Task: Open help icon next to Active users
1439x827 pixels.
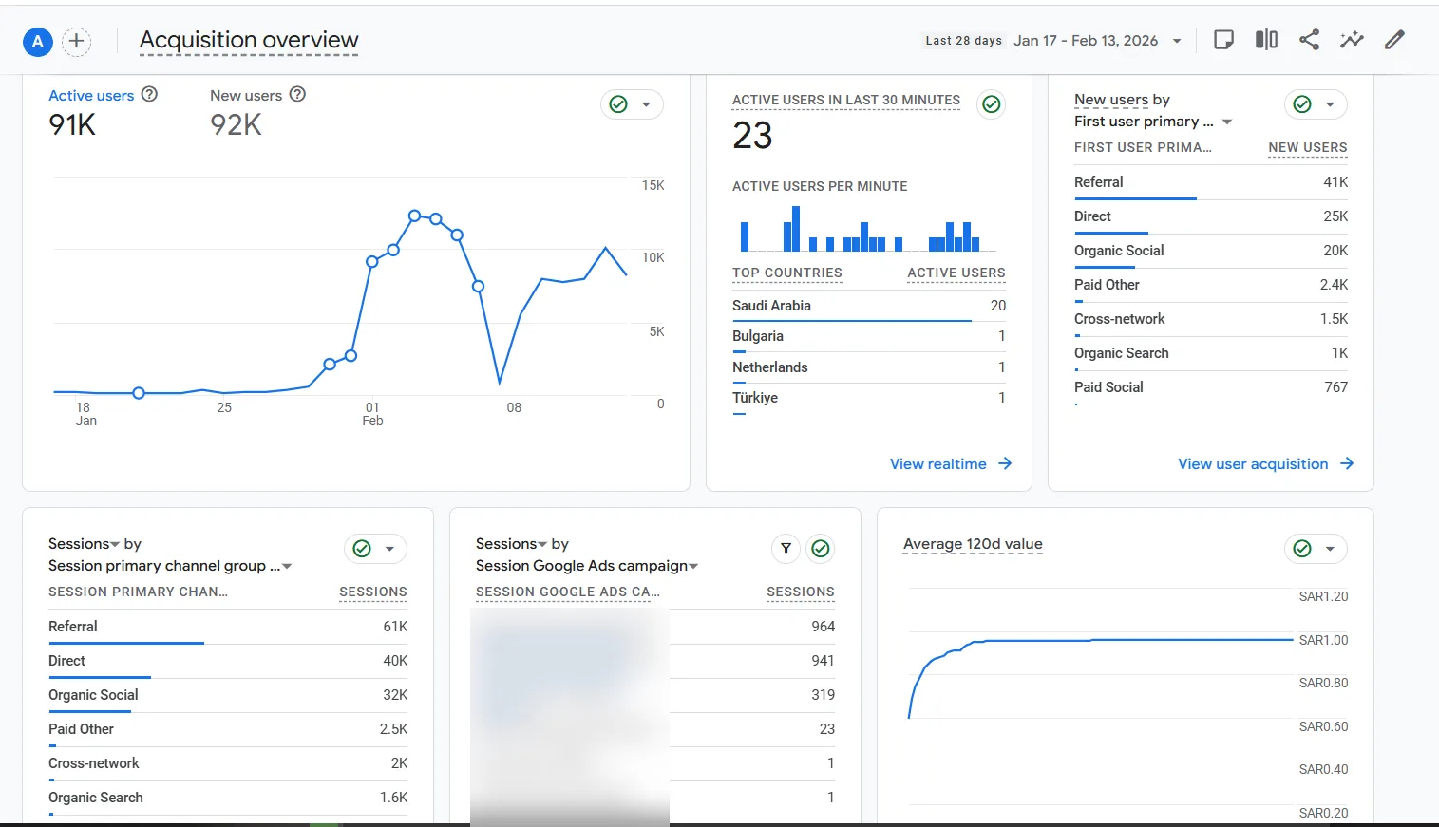Action: click(149, 94)
